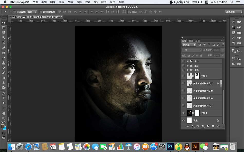Image resolution: width=244 pixels, height=152 pixels.
Task: Open the 色板 panel
Action: pyautogui.click(x=236, y=27)
